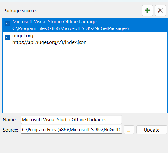Click the green plus add source icon
This screenshot has width=168, height=153.
pos(147,10)
